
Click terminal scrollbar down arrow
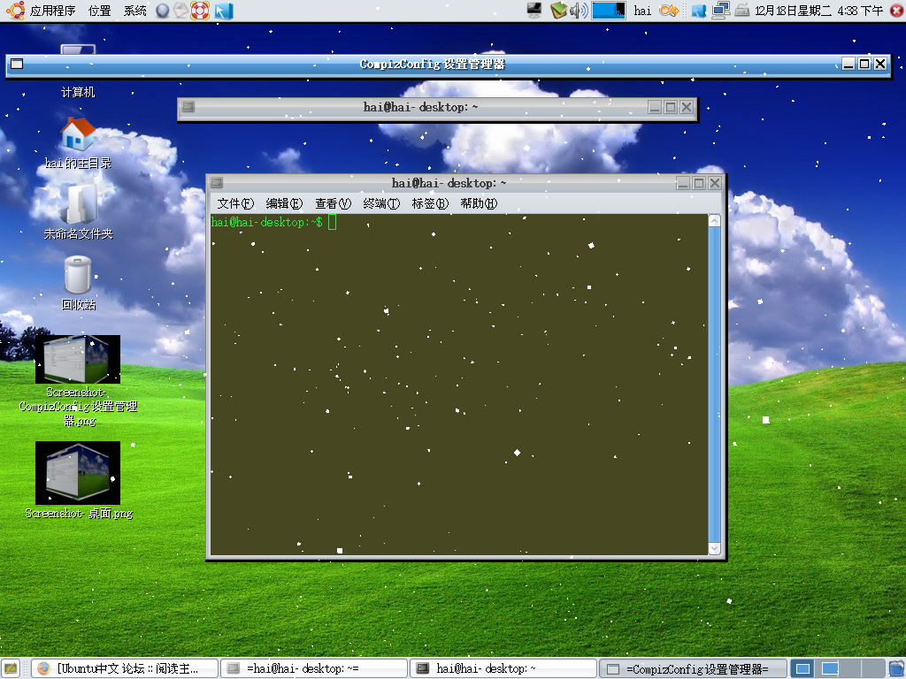click(x=714, y=548)
